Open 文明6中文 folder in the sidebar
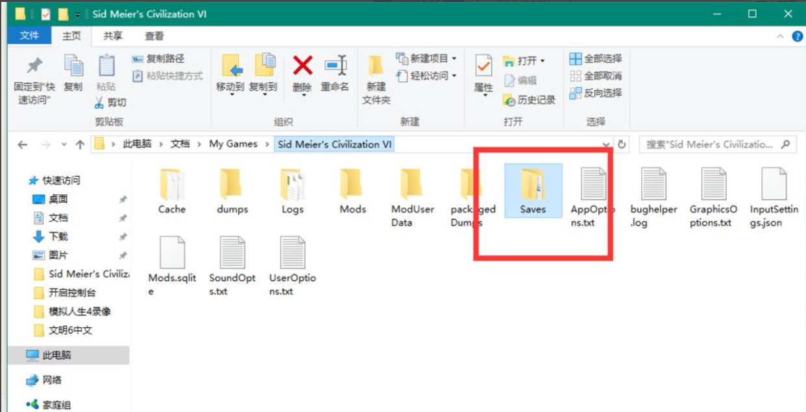806x412 pixels. point(71,330)
